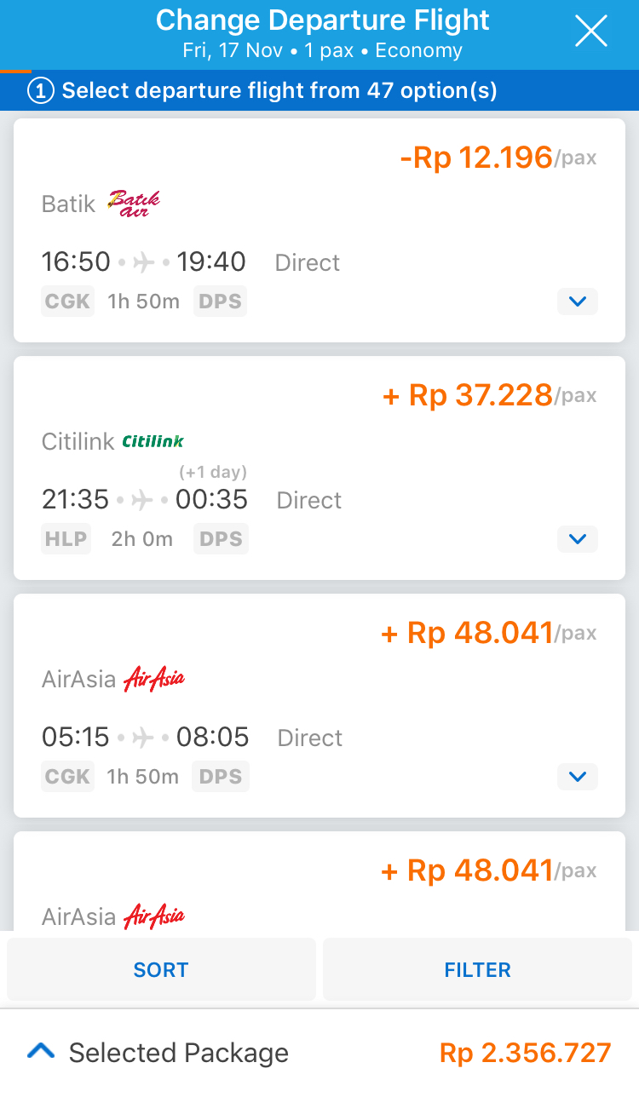Select the Batik flight priced -Rp 12.196
Screen dimensions: 639x1097
point(319,230)
